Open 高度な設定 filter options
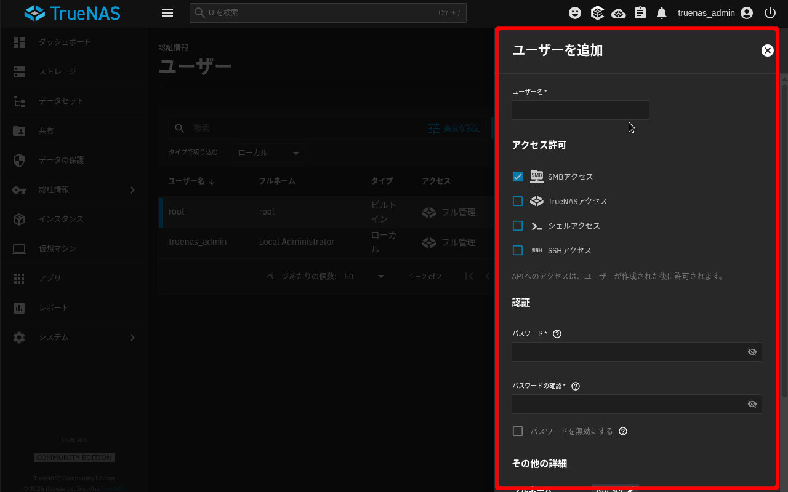 click(455, 128)
